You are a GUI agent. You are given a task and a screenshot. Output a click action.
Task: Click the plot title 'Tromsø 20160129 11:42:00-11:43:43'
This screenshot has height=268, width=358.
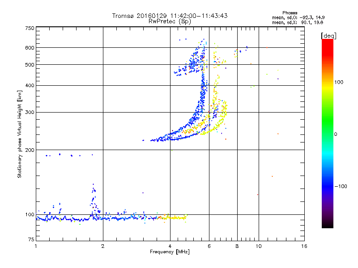pos(170,16)
